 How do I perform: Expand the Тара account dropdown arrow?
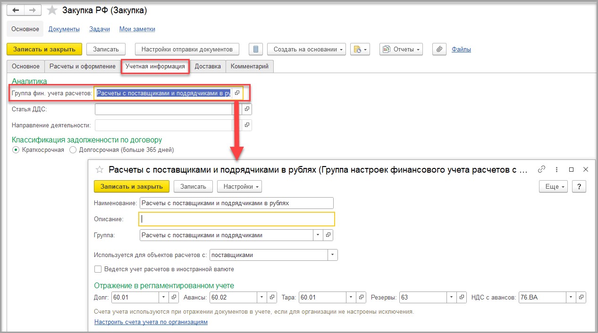[352, 297]
